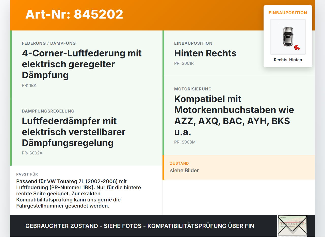Select the siehe Bilder text
This screenshot has width=325, height=237.
click(184, 170)
